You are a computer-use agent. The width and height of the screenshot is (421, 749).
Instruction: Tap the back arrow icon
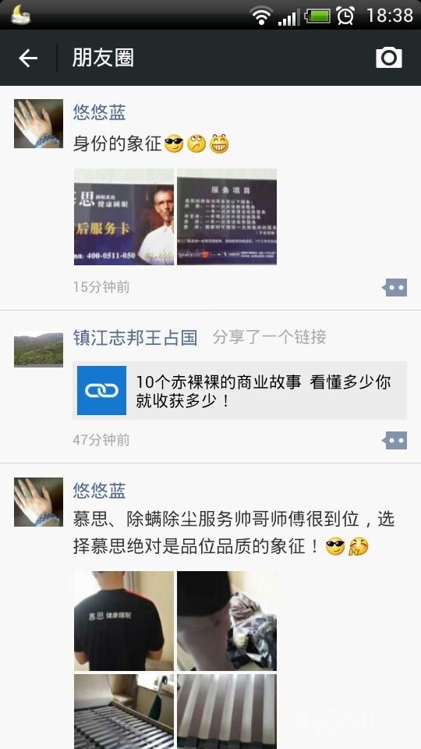click(28, 59)
